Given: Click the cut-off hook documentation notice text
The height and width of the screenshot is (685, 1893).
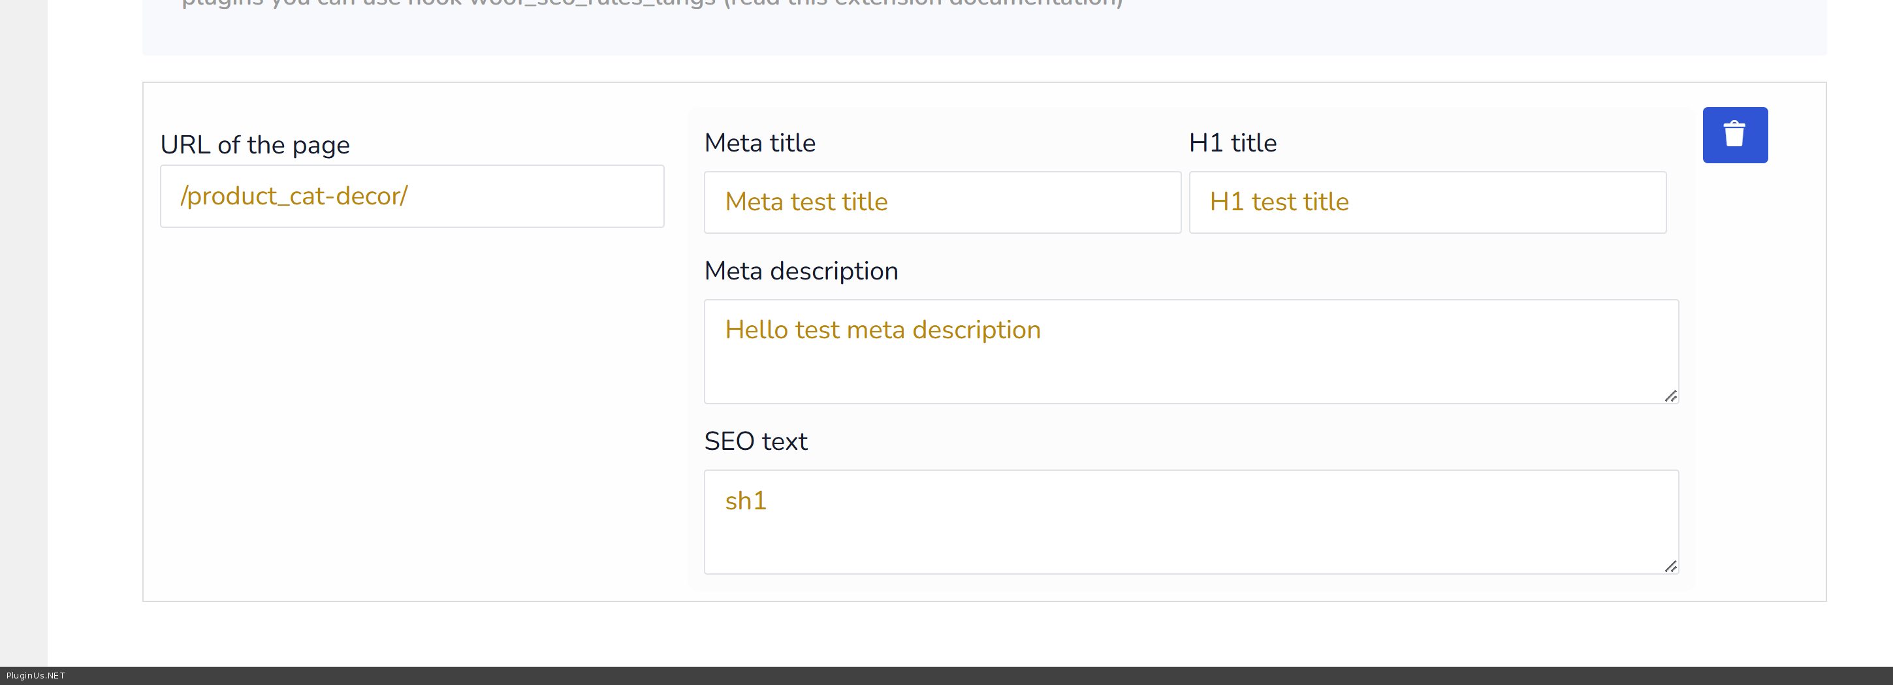Looking at the screenshot, I should pos(651,4).
